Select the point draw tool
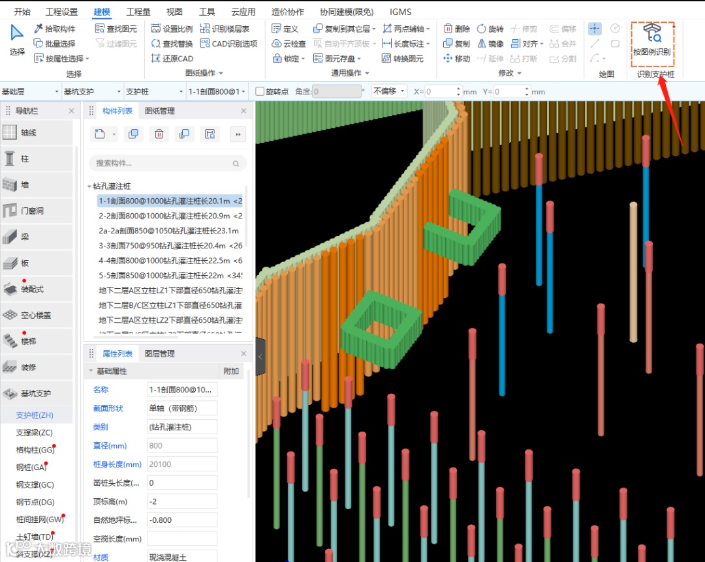This screenshot has width=705, height=562. click(595, 29)
